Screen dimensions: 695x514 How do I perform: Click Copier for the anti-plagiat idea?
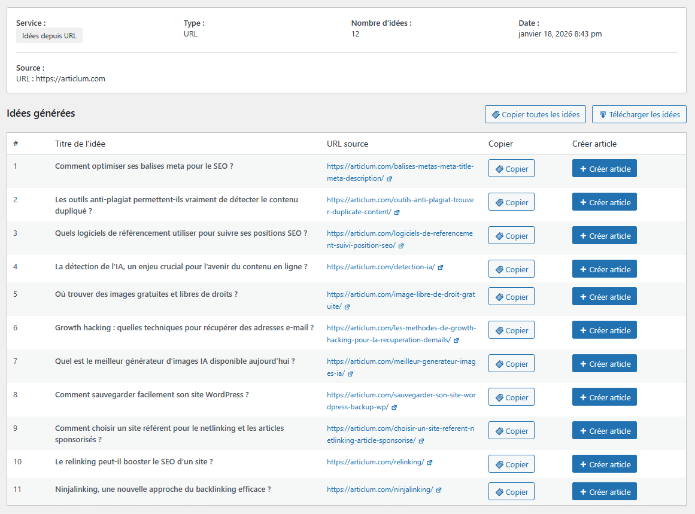coord(511,202)
